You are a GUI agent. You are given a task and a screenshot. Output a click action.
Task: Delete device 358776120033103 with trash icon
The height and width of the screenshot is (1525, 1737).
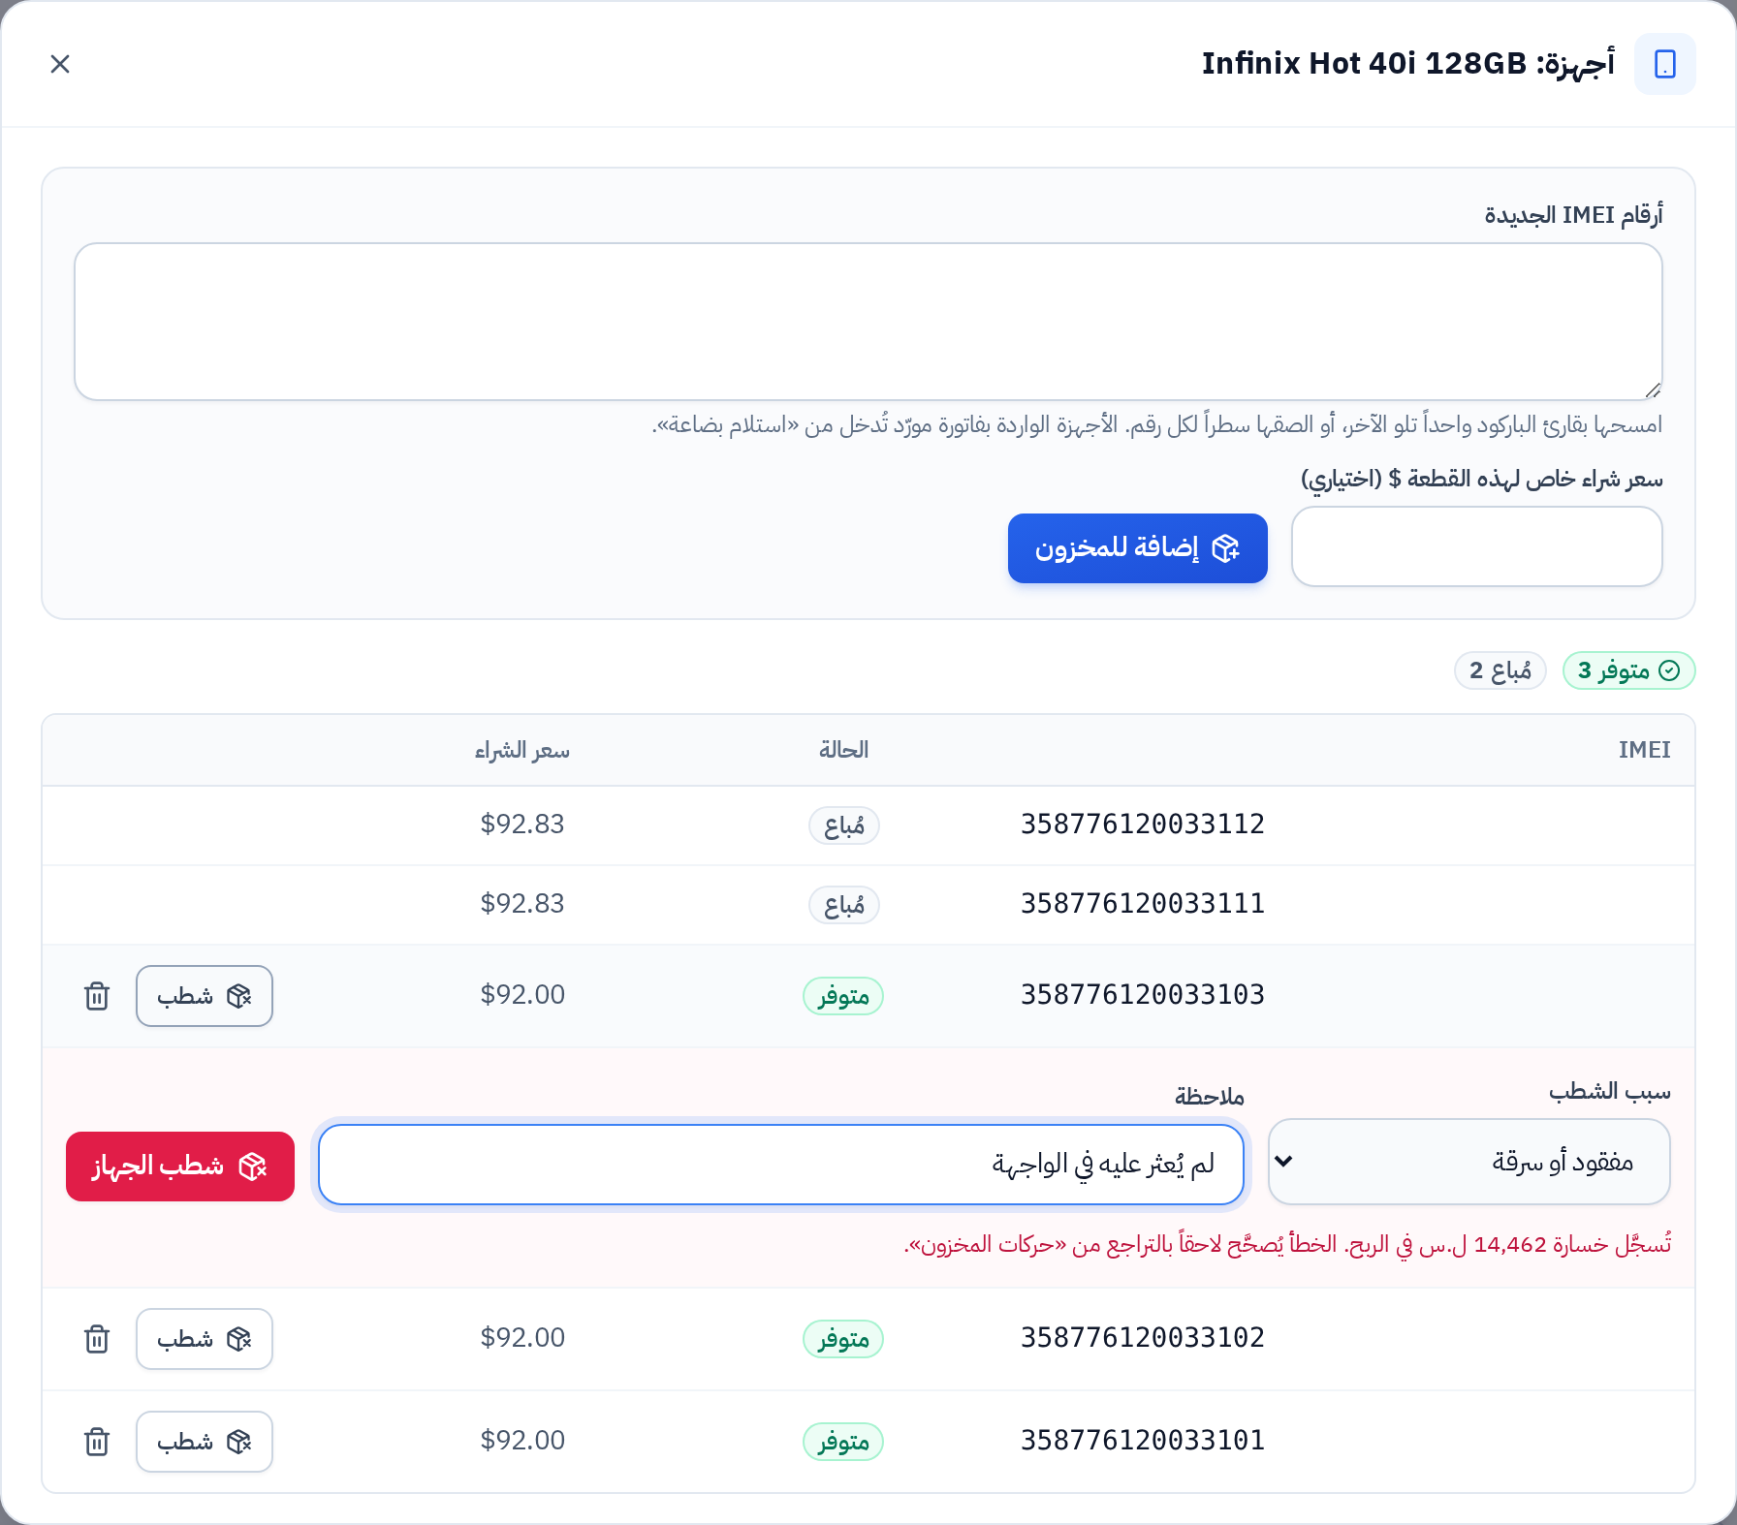point(97,996)
